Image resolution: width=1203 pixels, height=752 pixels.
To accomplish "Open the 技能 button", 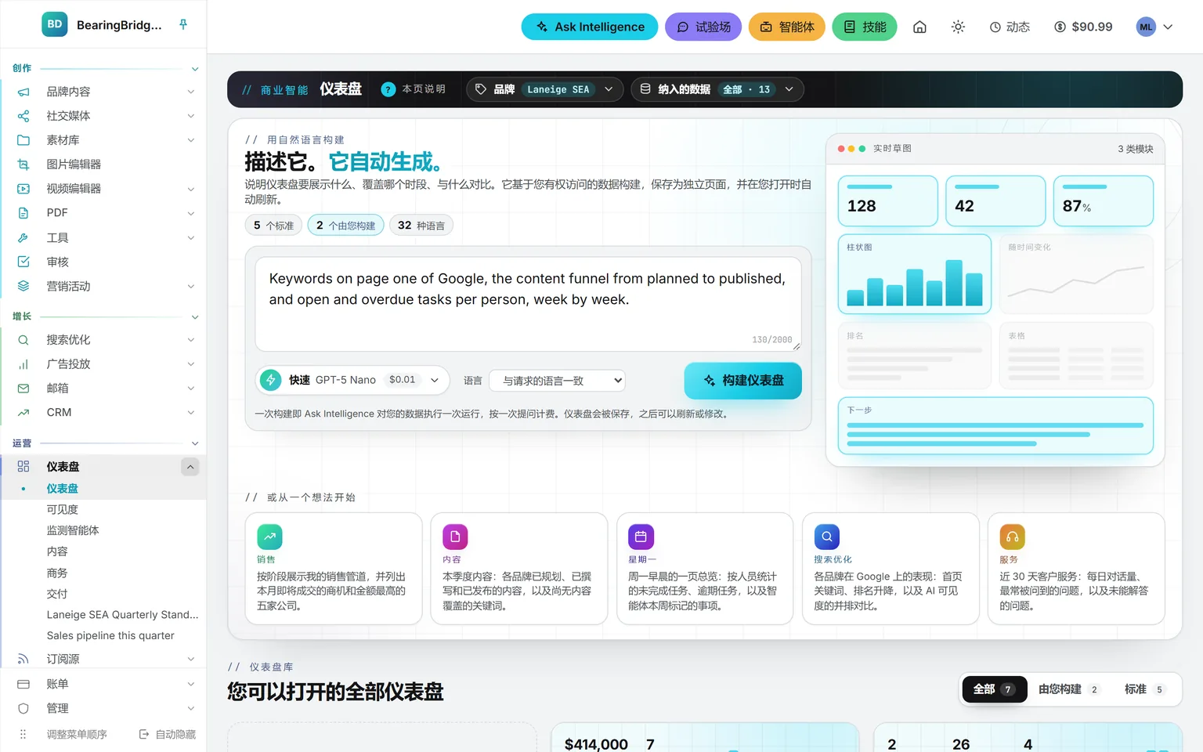I will point(865,27).
